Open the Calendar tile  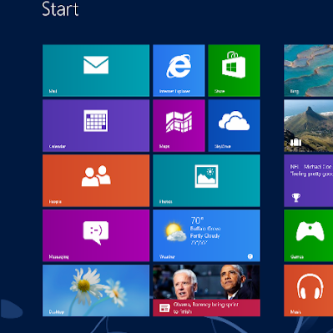(96, 125)
